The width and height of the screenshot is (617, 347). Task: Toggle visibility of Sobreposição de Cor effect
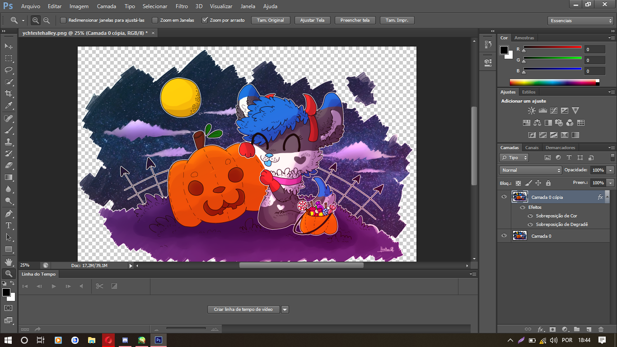coord(530,216)
